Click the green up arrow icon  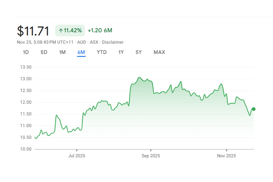[61, 30]
